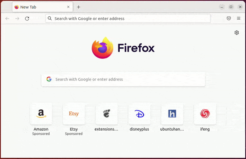Click the "ubuntuhan..." label
This screenshot has height=159, width=246.
click(172, 129)
